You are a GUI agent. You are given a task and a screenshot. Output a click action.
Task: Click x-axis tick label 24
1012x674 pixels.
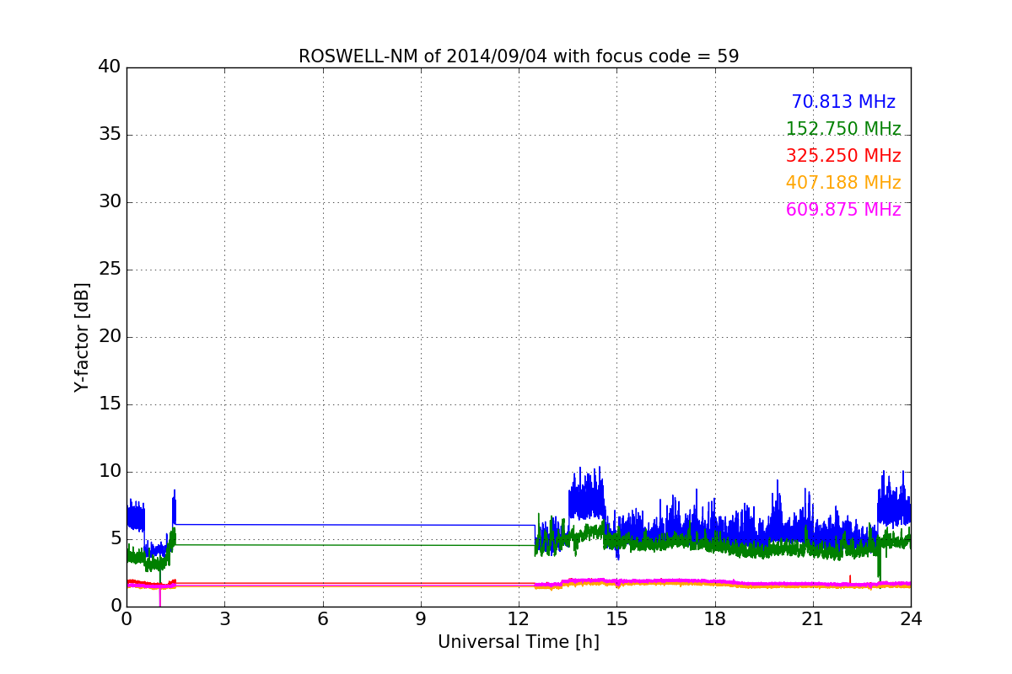(x=911, y=619)
